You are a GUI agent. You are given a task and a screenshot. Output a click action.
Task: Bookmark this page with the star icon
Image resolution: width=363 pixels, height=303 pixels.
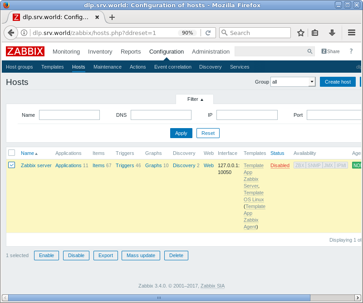click(300, 33)
